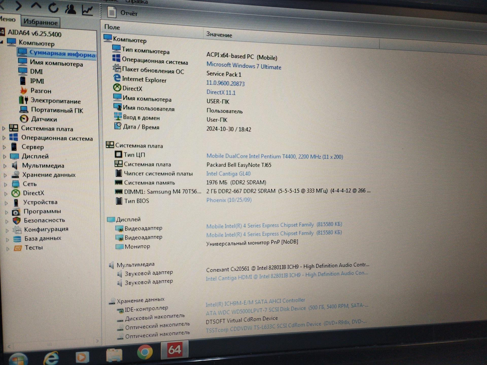Click the Отчёт report button

[123, 12]
